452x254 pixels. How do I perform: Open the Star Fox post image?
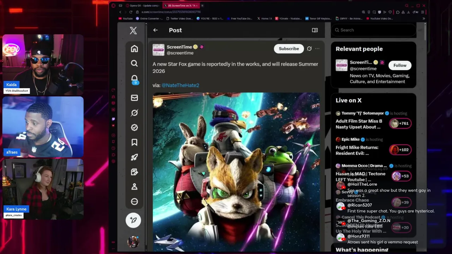(236, 172)
